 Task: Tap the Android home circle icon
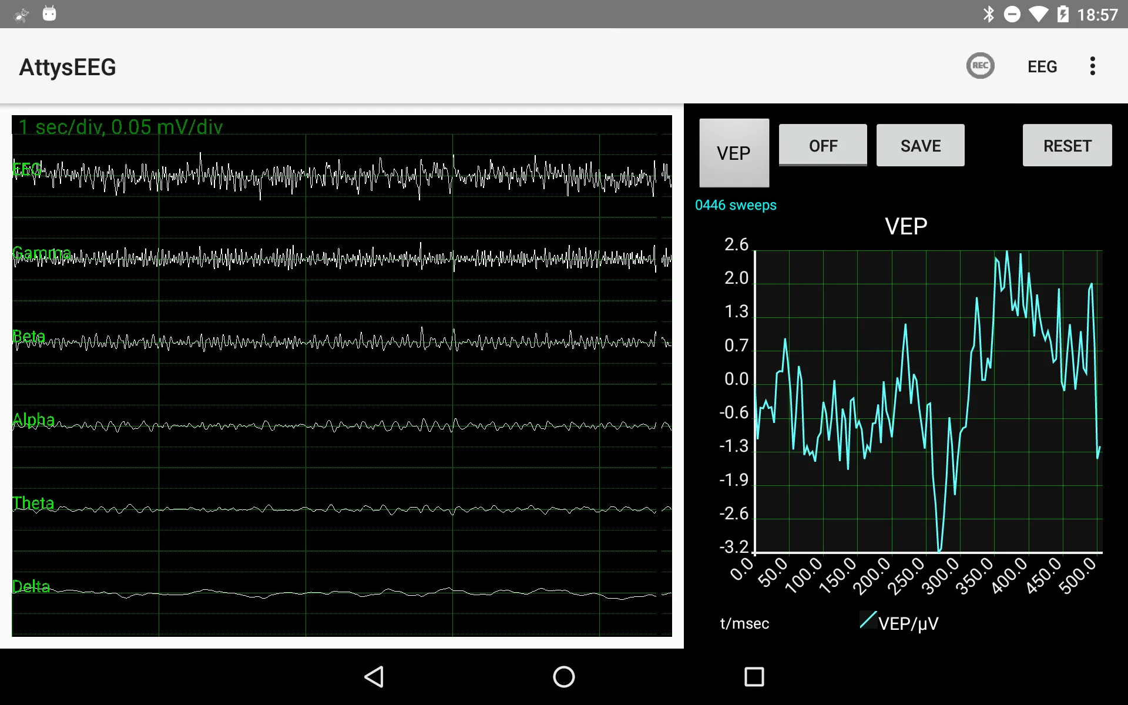[563, 677]
